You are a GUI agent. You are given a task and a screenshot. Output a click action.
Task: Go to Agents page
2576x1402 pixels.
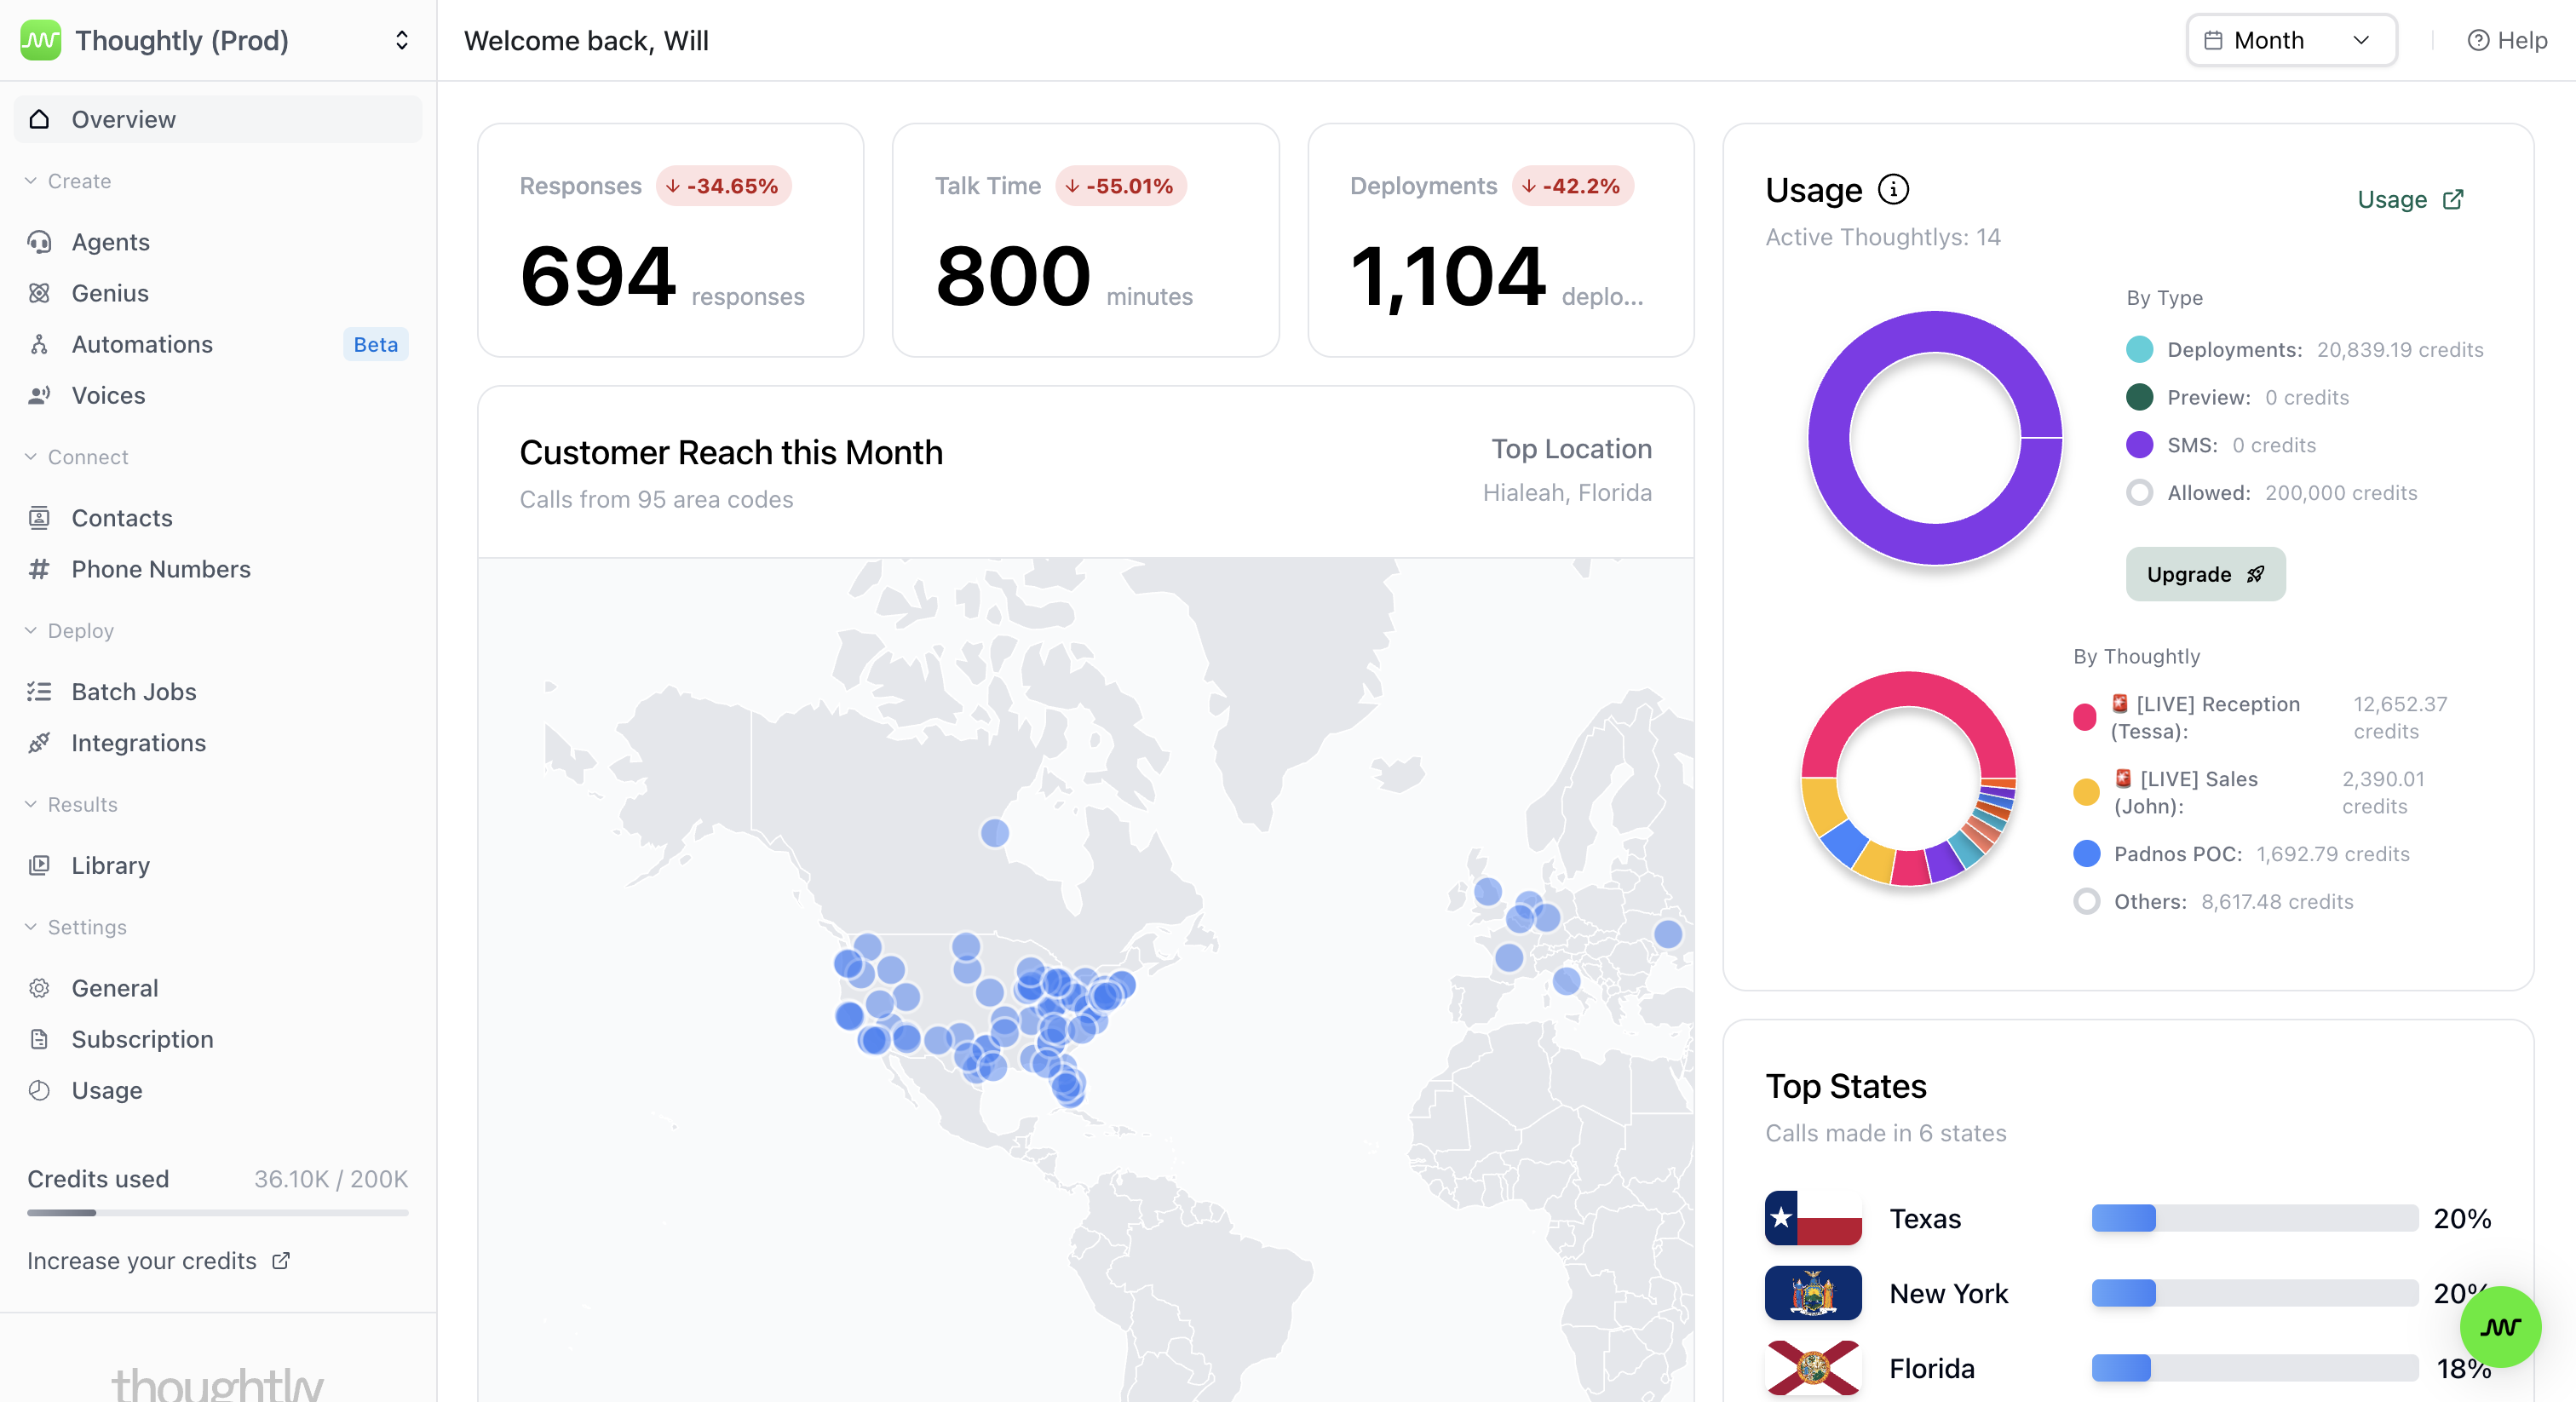point(217,242)
